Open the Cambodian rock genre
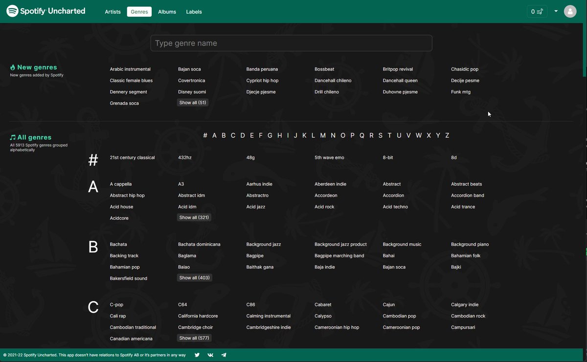This screenshot has width=587, height=362. click(x=468, y=316)
